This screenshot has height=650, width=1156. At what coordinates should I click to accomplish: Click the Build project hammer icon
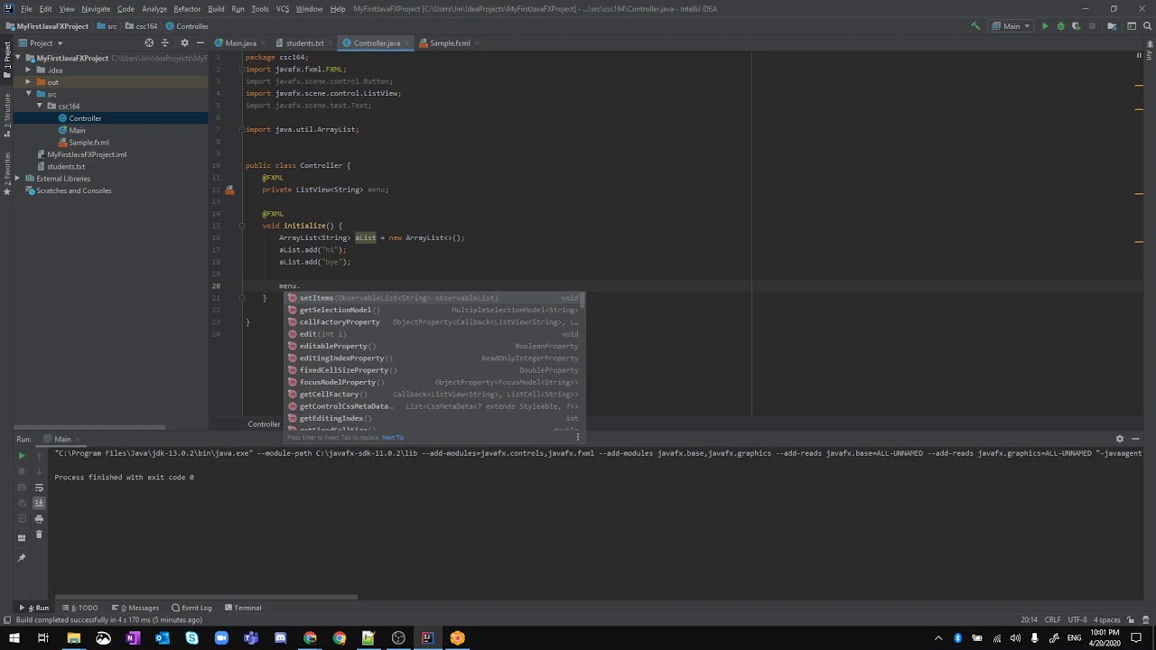coord(975,26)
